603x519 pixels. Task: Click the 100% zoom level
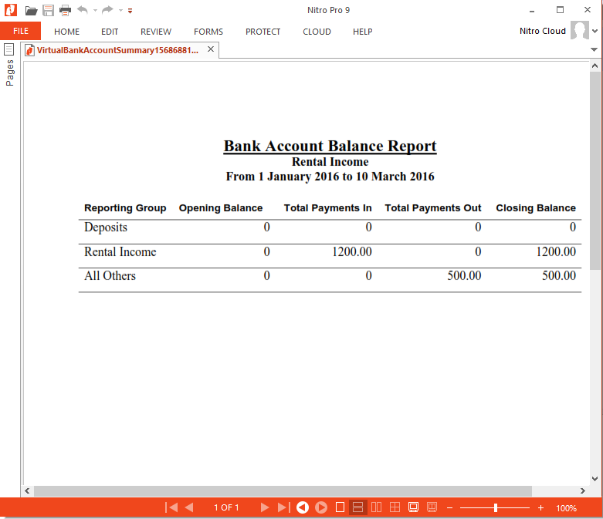[566, 508]
